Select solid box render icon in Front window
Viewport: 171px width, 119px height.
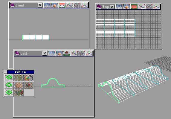click(54, 5)
